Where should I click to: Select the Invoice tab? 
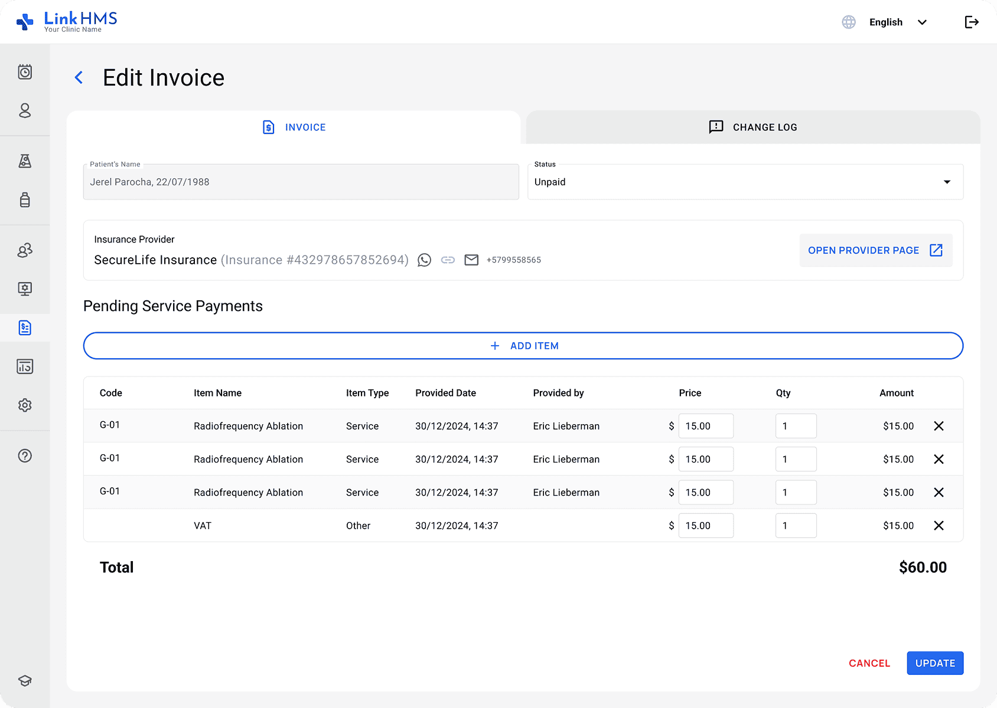294,127
